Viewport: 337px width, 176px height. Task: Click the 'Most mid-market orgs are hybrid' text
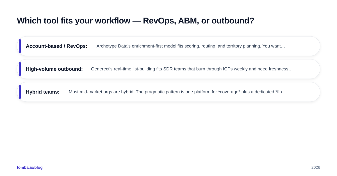tap(177, 92)
